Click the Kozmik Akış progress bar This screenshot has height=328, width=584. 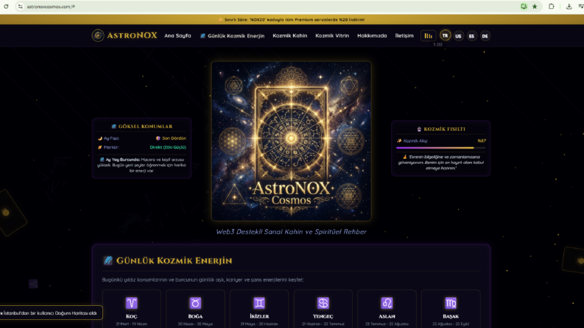pyautogui.click(x=440, y=148)
